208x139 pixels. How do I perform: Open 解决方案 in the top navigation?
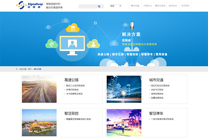coord(135,6)
